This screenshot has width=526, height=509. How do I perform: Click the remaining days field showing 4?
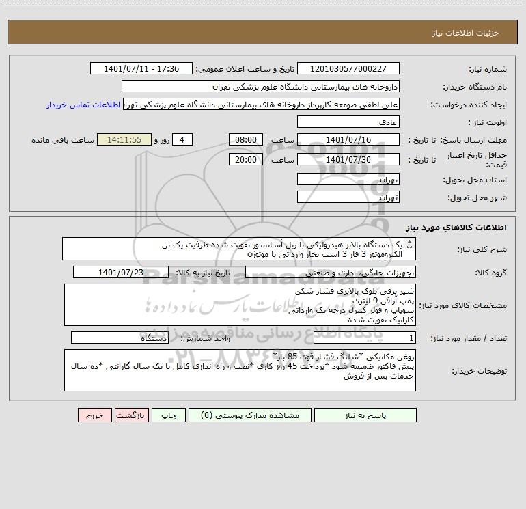point(182,139)
